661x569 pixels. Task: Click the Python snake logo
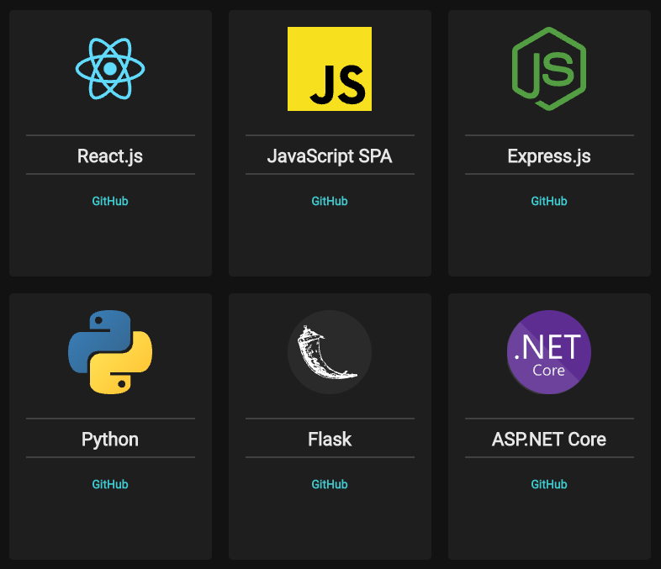[x=110, y=352]
